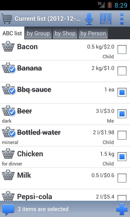
Task: Tap the microphone voice input icon
Action: (x=89, y=19)
